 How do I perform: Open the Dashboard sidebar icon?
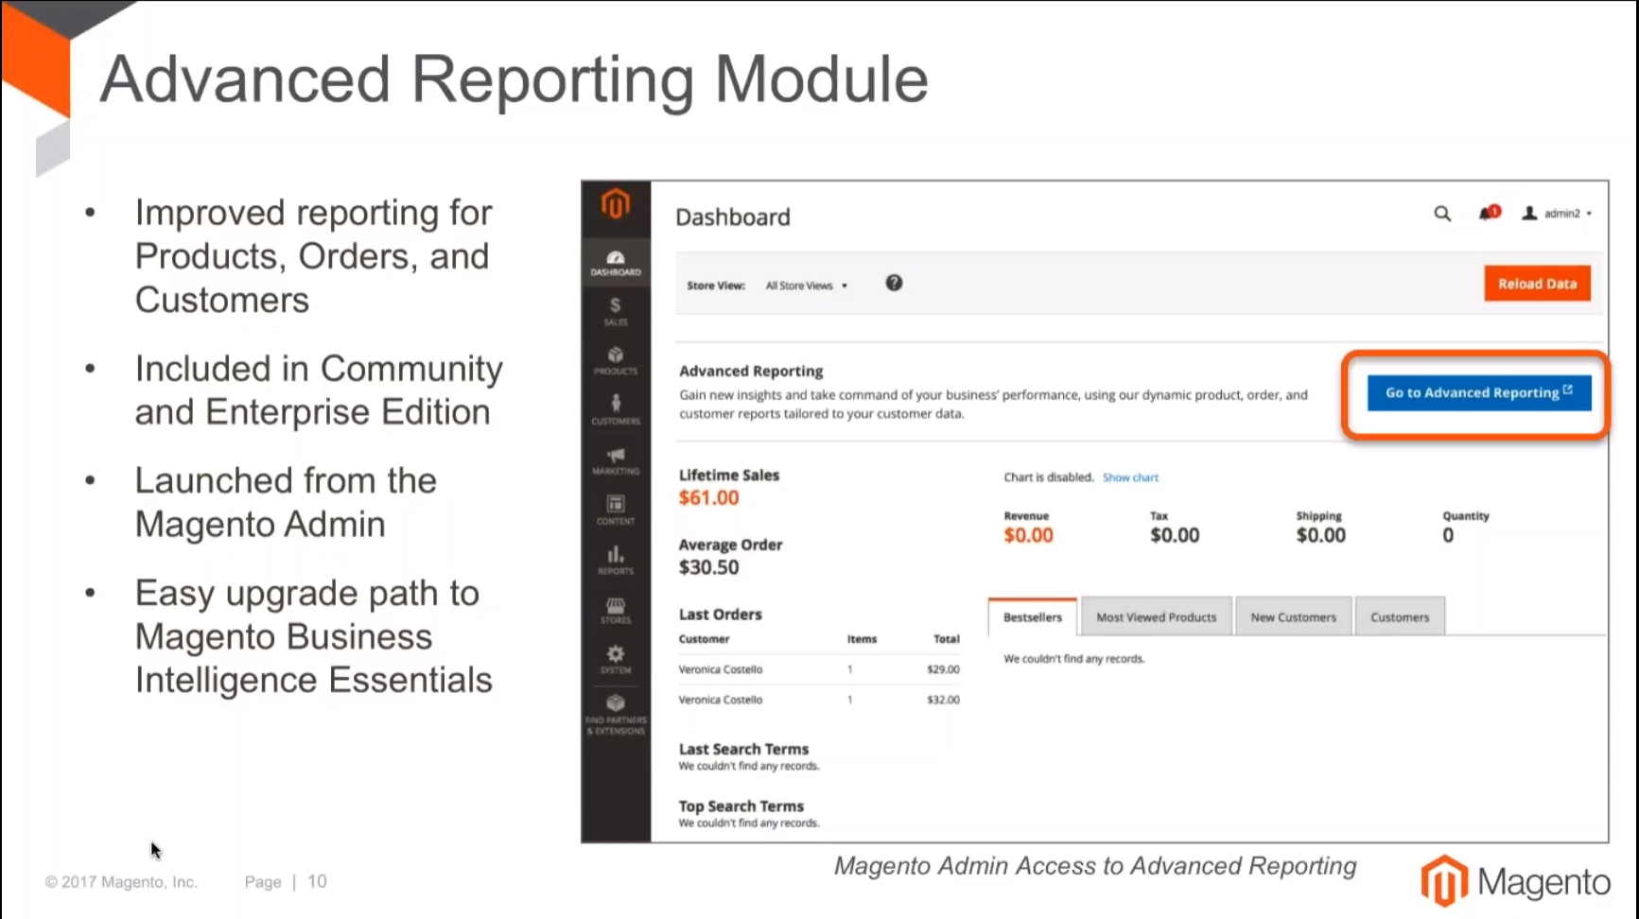(x=616, y=263)
